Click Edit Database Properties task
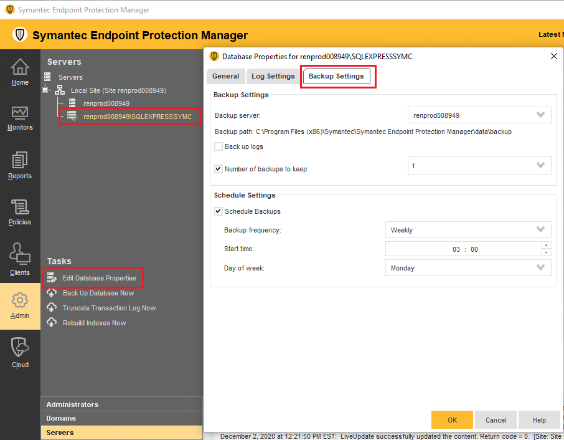The height and width of the screenshot is (440, 564). [x=99, y=278]
